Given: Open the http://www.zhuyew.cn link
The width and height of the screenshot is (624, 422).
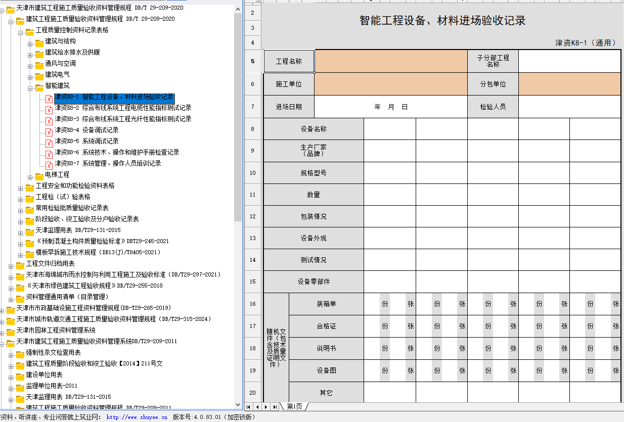Looking at the screenshot, I should coord(137,417).
